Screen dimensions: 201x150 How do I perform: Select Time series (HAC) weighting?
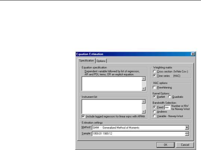[154, 76]
